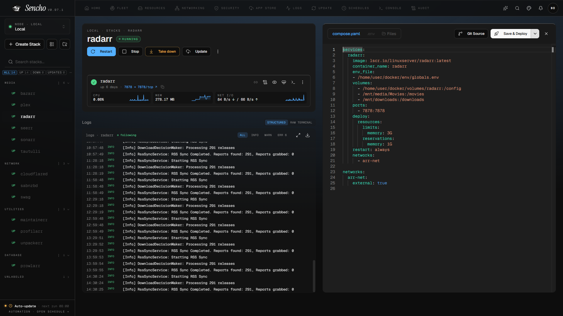Open the Node Local selector dropdown

[x=37, y=27]
